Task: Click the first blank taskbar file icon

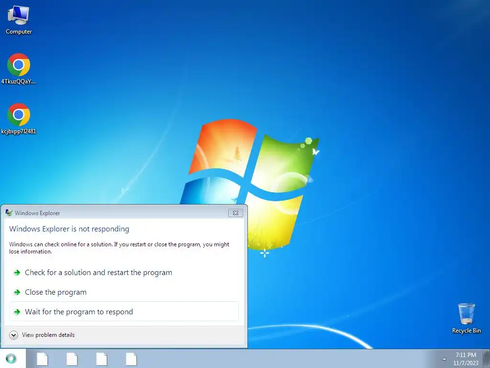Action: point(42,359)
